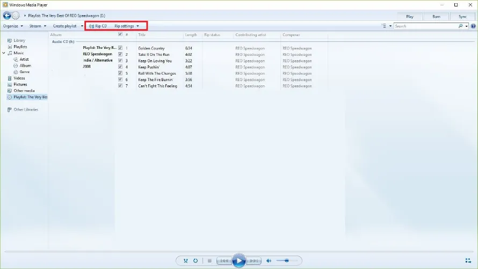478x269 pixels.
Task: Open the search options dropdown arrow
Action: pos(466,26)
